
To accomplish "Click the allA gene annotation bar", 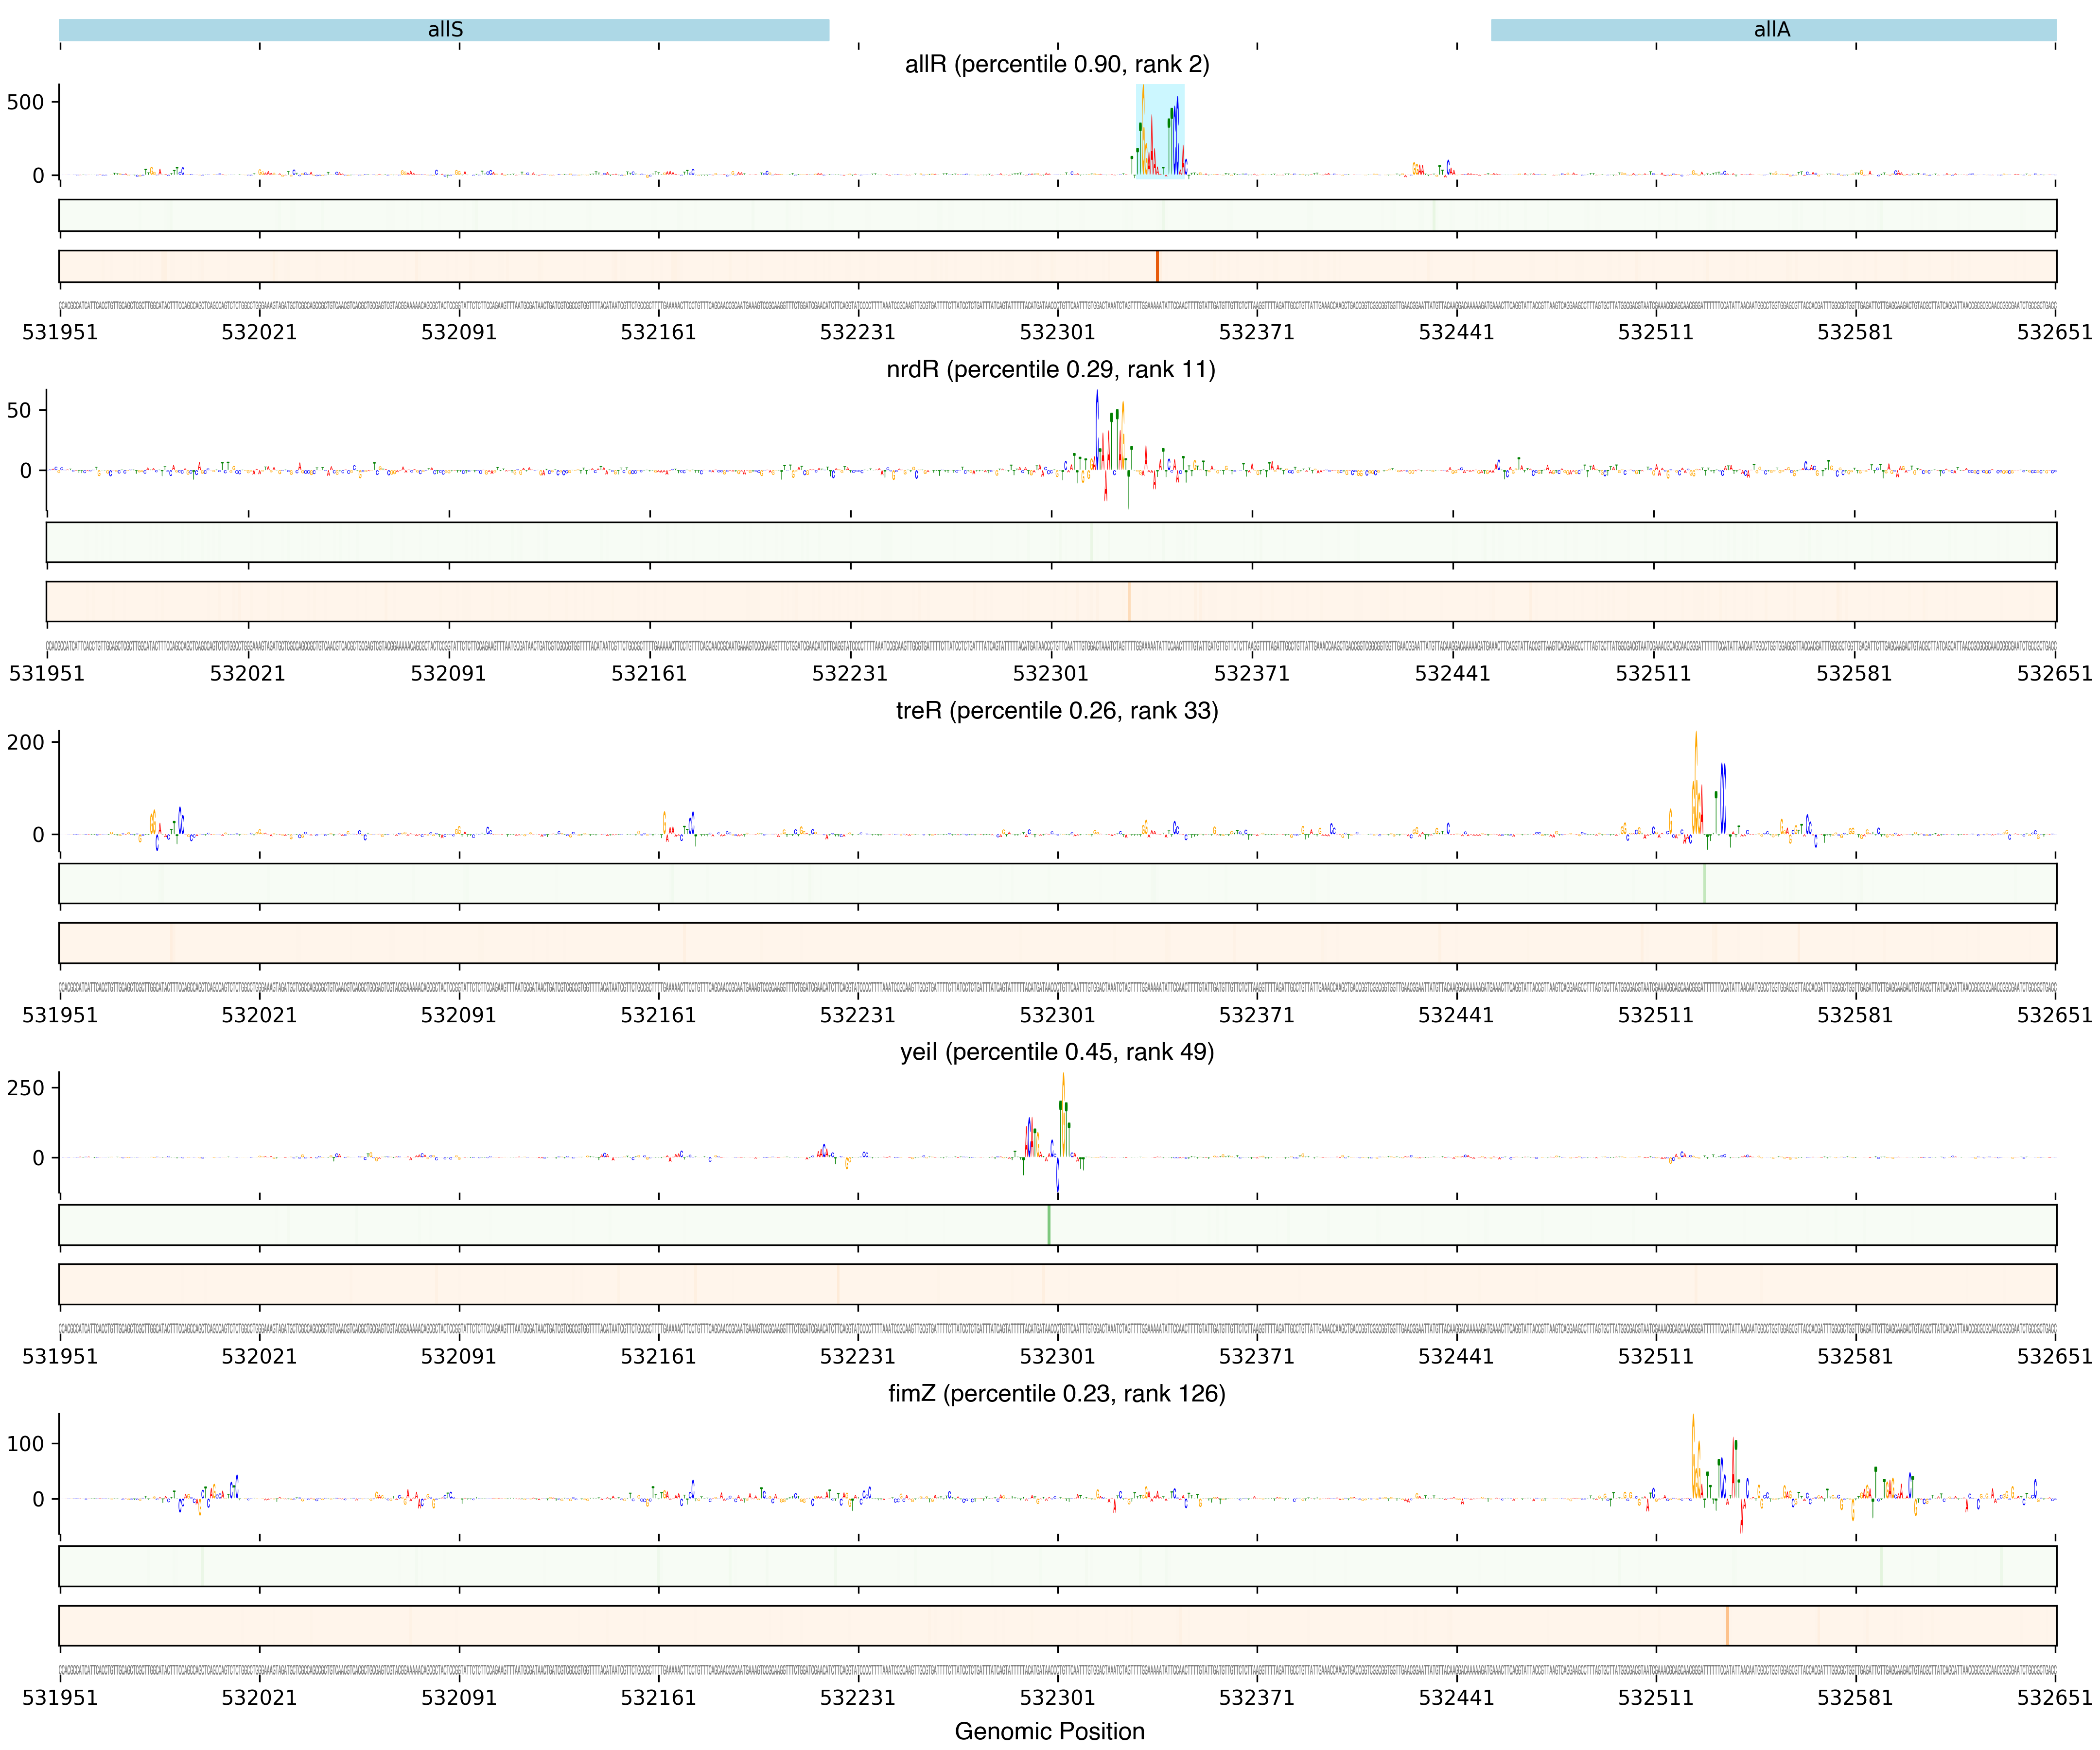I will click(1772, 30).
